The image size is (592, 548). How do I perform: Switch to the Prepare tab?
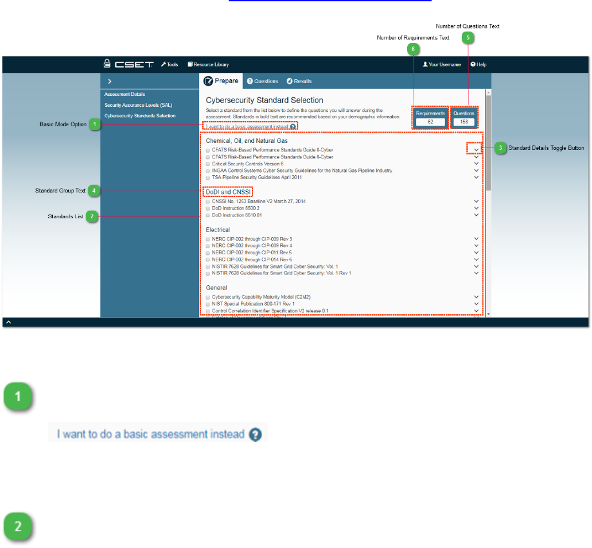point(221,80)
